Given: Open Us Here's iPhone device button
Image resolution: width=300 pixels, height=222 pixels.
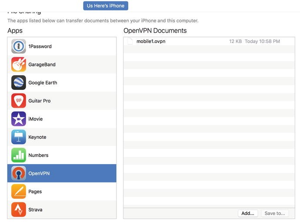Looking at the screenshot, I should [x=106, y=6].
